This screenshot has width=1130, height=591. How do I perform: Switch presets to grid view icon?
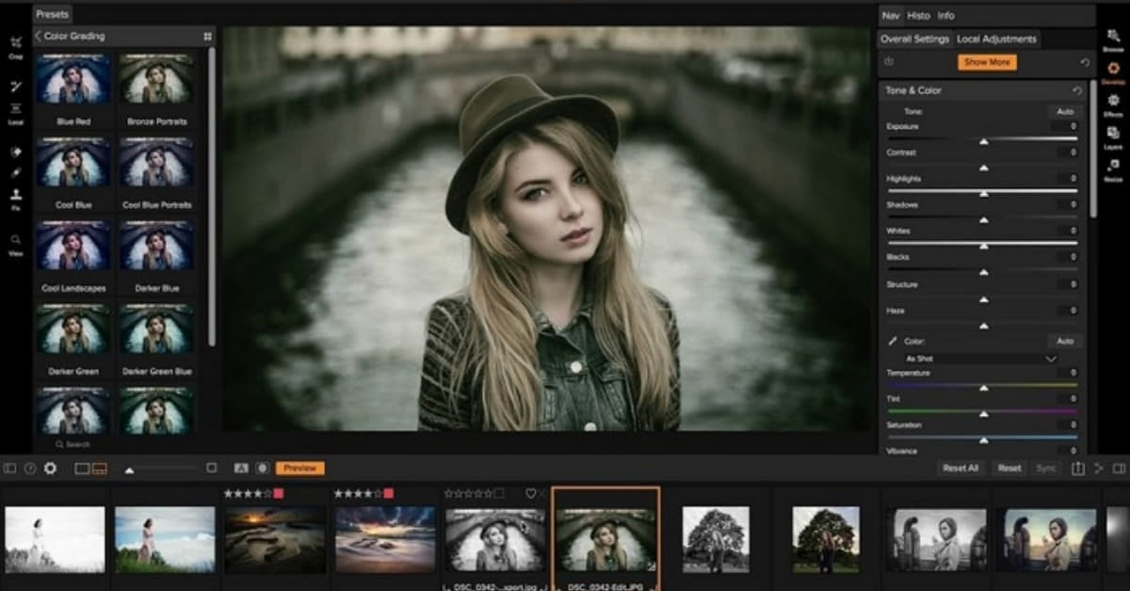click(x=207, y=37)
